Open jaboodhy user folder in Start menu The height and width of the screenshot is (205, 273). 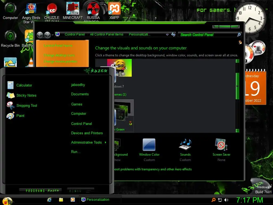[78, 85]
